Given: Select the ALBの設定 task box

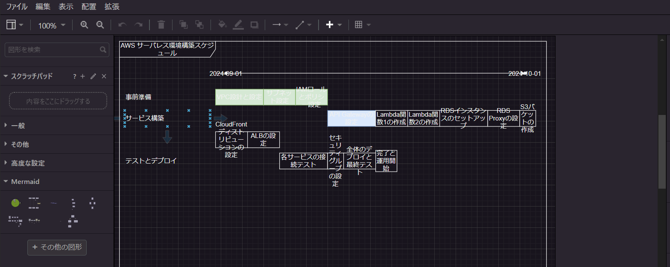Looking at the screenshot, I should click(263, 140).
